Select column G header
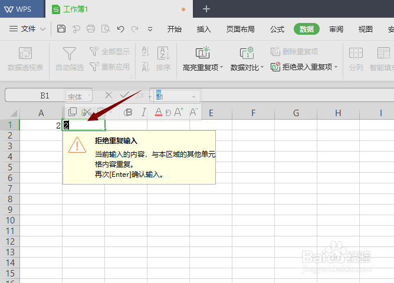Image resolution: width=394 pixels, height=283 pixels. [296, 113]
